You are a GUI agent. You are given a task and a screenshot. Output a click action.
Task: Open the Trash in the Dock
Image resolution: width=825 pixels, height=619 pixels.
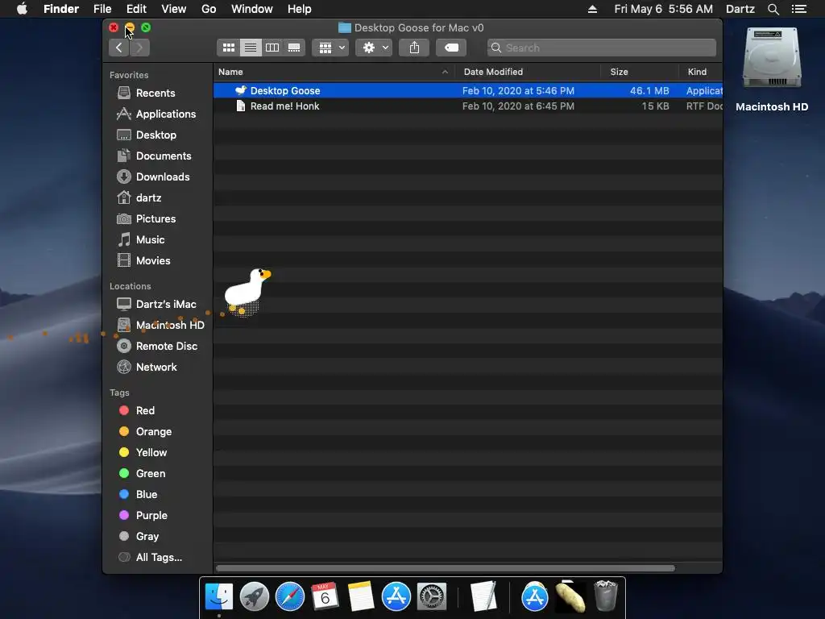point(606,596)
